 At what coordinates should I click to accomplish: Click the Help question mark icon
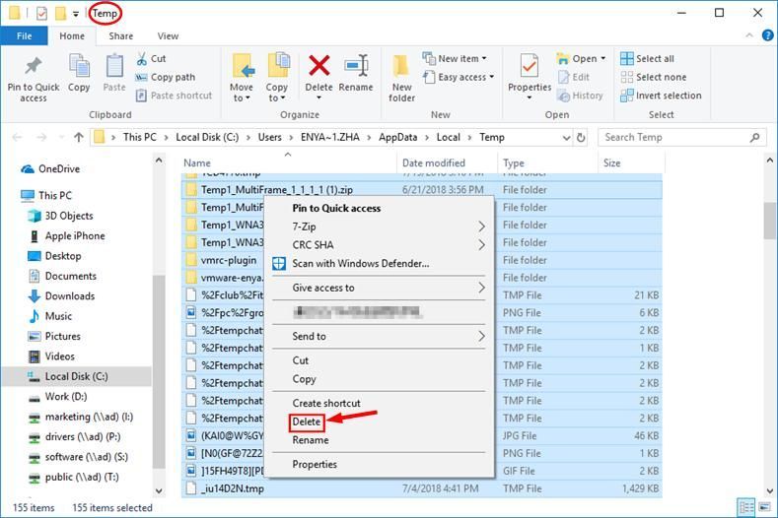(767, 35)
